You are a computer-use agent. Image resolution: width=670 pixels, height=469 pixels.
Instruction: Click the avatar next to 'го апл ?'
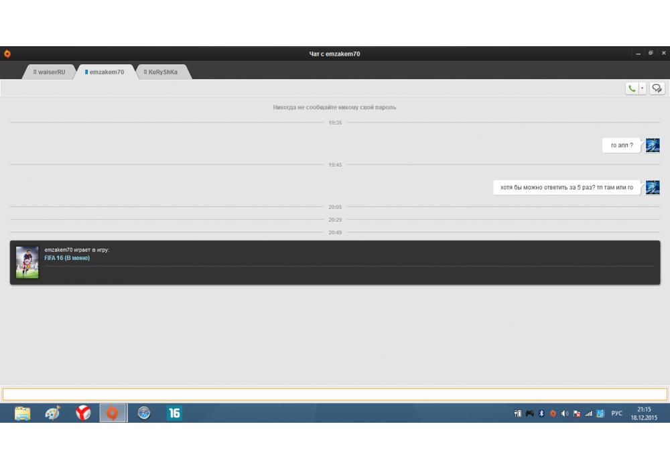(653, 145)
